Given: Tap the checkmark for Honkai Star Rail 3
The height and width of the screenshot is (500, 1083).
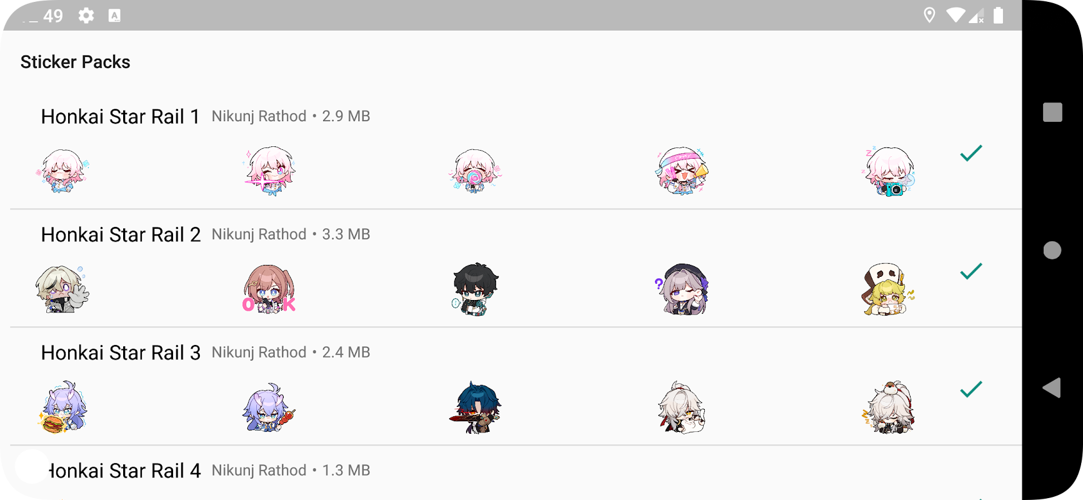Looking at the screenshot, I should [x=971, y=389].
